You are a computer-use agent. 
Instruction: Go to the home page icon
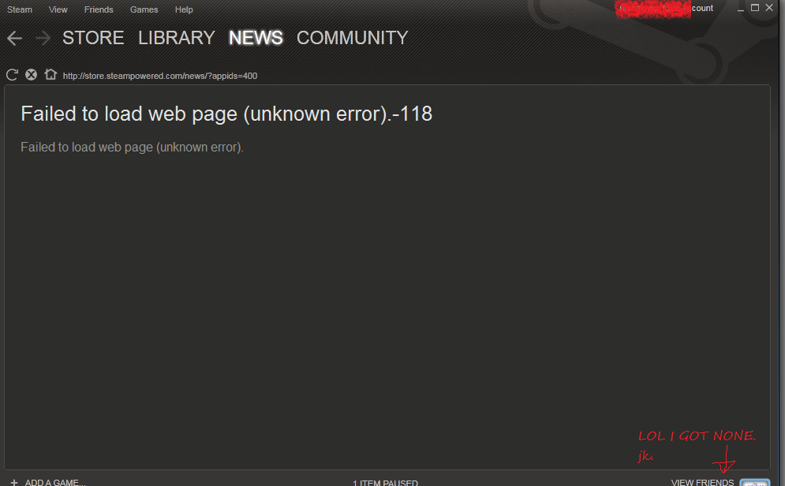50,75
